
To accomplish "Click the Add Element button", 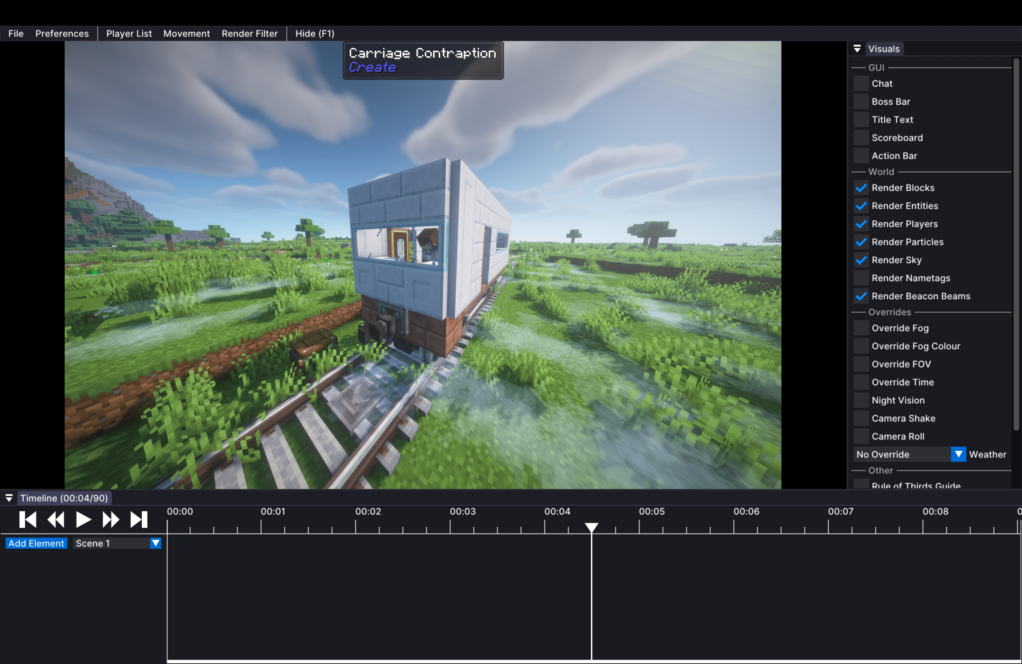I will (x=36, y=543).
